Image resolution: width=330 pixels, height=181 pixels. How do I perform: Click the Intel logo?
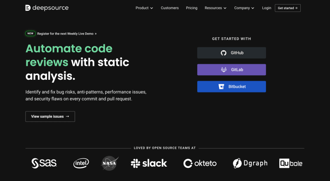coord(81,163)
